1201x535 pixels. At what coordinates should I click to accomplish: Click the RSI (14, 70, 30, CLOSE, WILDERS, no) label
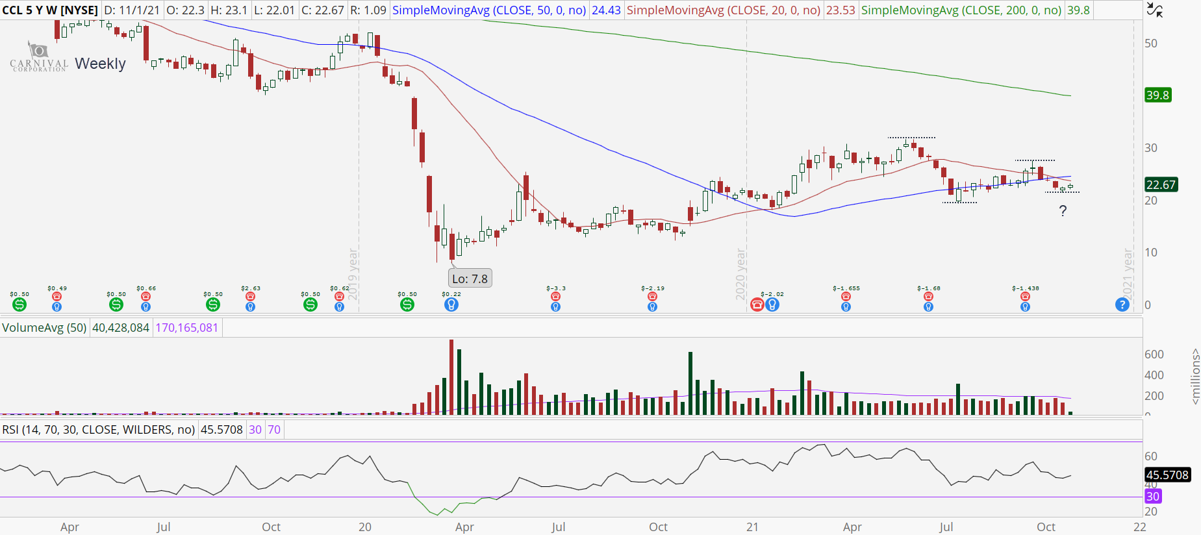[99, 430]
